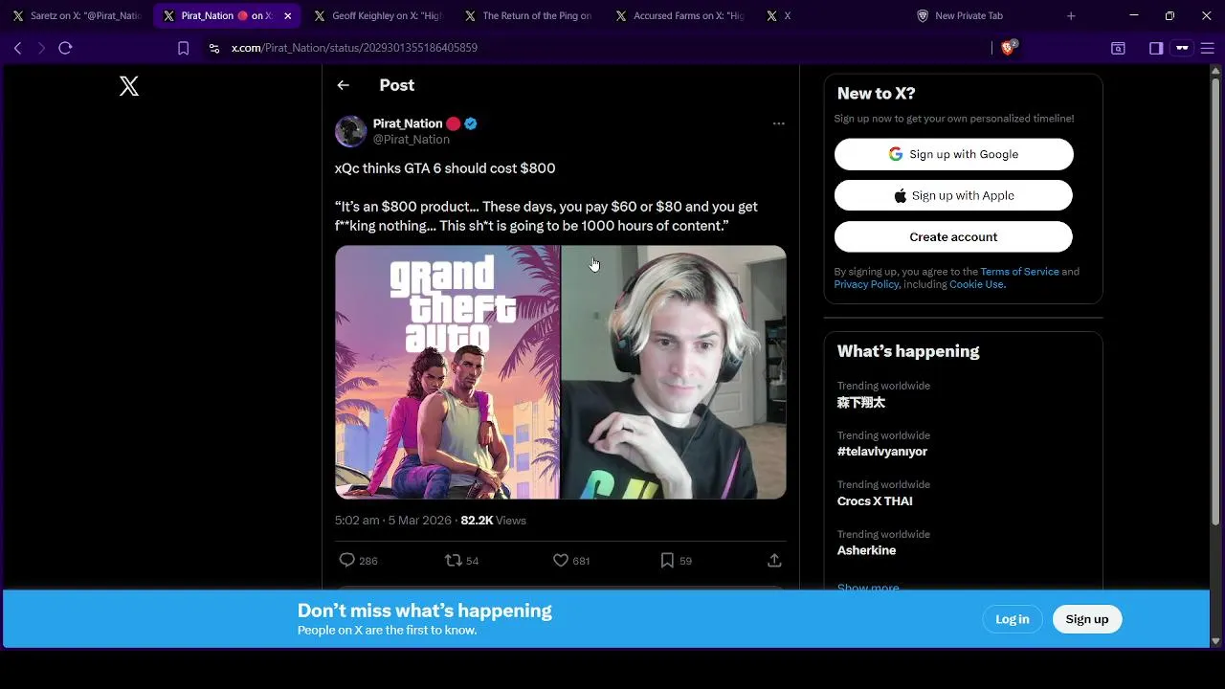The width and height of the screenshot is (1225, 689).
Task: Click Sign up with Apple button
Action: tap(953, 195)
